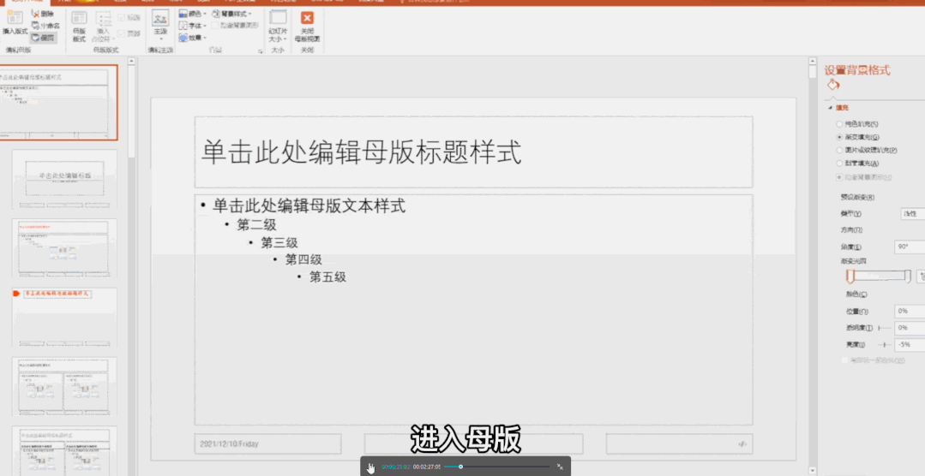The image size is (925, 476).
Task: Click the editing area scroll-up arrow
Action: click(813, 62)
